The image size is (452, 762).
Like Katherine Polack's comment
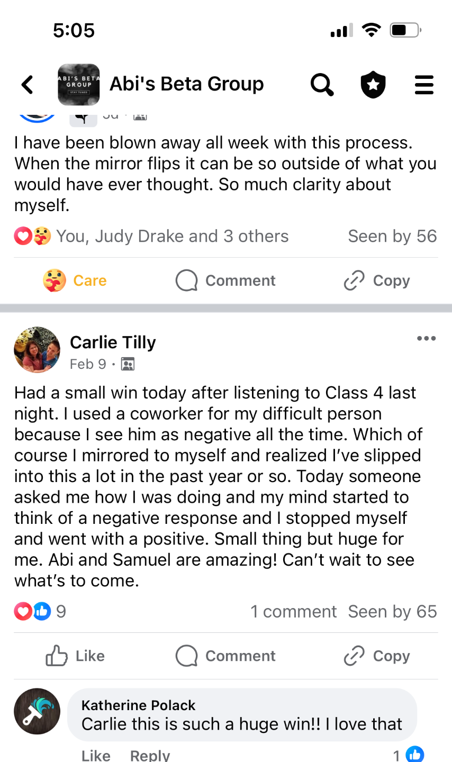[96, 755]
